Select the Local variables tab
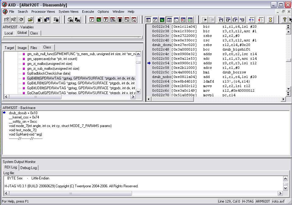 pos(9,33)
